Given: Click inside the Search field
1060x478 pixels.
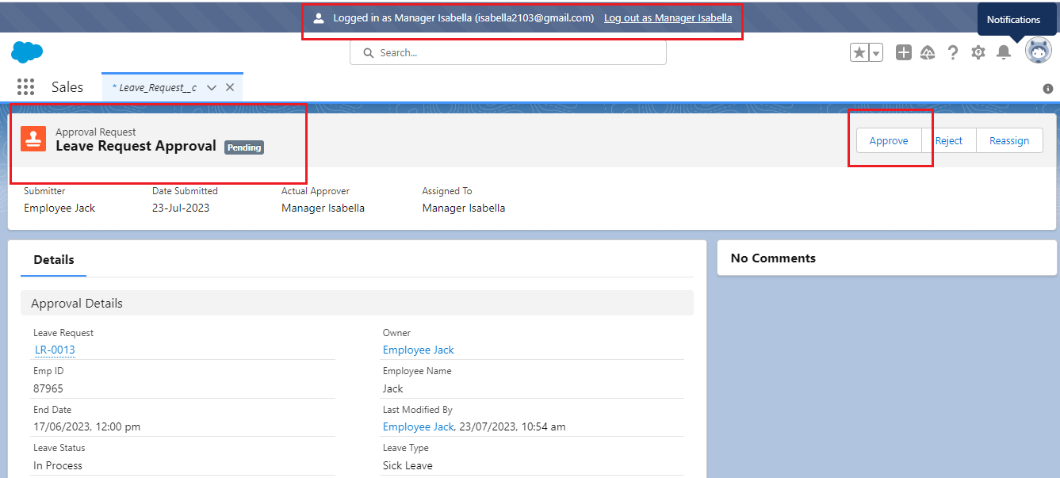Looking at the screenshot, I should point(507,52).
